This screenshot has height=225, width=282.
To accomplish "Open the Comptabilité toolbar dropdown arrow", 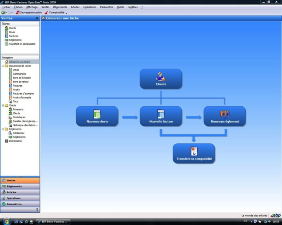I will tap(66, 13).
